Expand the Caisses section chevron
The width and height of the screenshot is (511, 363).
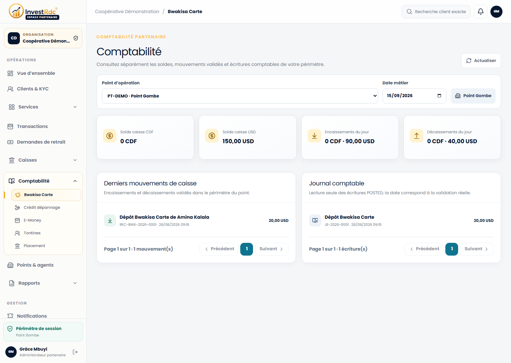[x=75, y=160]
